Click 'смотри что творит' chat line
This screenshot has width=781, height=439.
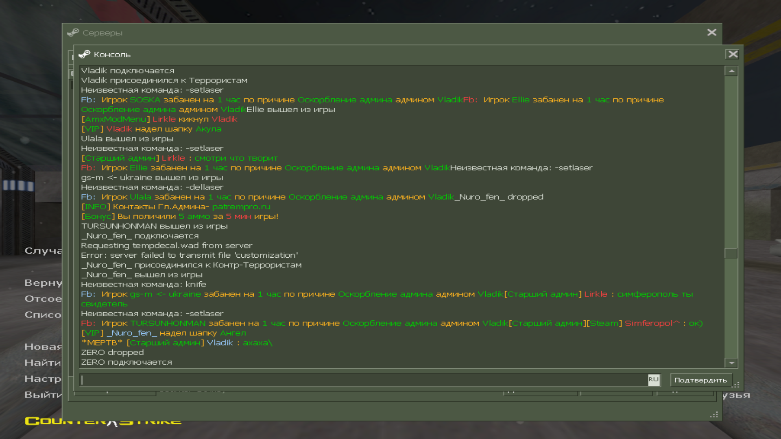tap(179, 158)
